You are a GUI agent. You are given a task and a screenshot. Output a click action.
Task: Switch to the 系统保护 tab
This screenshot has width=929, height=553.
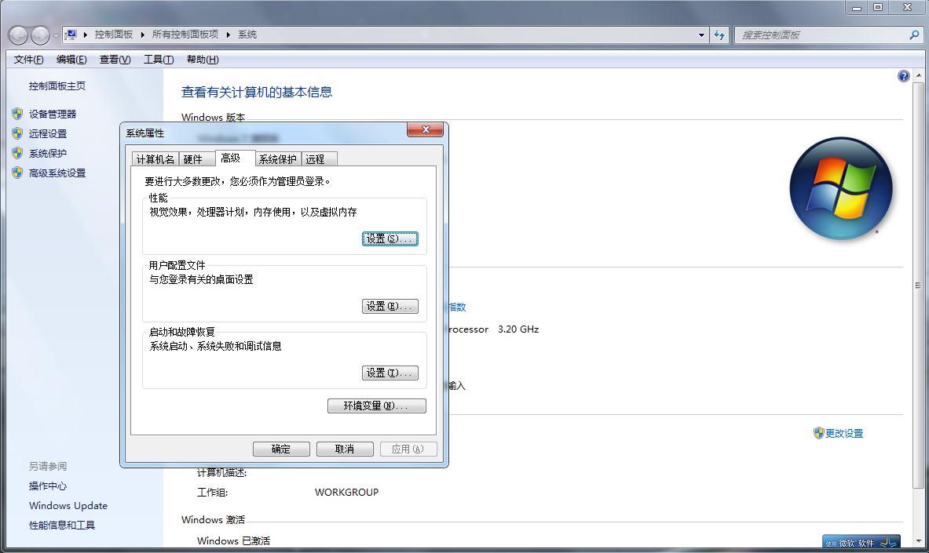tap(276, 158)
